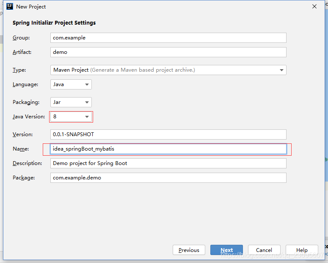The image size is (328, 263).
Task: Click the Java Version: label
Action: click(x=29, y=117)
